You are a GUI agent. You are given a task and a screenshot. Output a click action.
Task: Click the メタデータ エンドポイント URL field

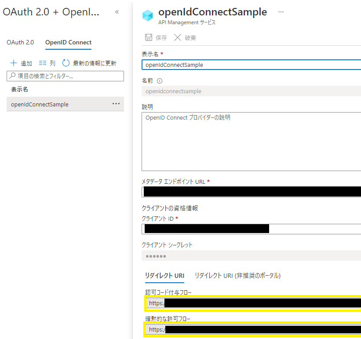251,192
